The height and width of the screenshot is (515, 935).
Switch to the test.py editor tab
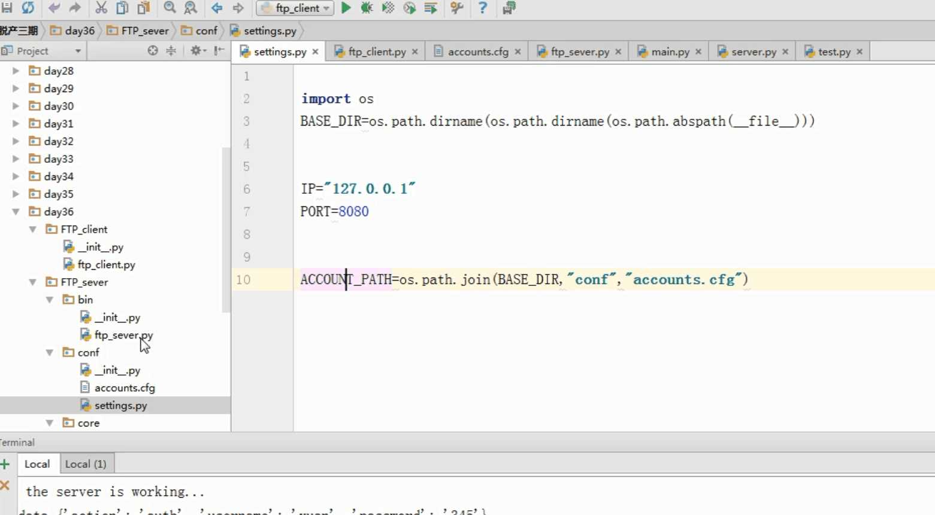coord(834,51)
